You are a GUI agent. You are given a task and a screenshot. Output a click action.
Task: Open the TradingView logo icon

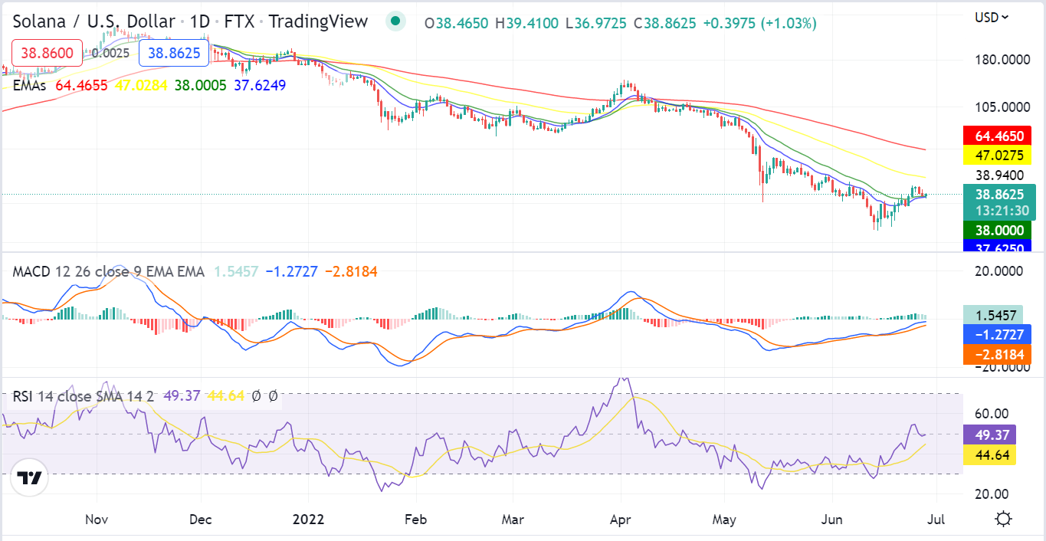[x=30, y=478]
